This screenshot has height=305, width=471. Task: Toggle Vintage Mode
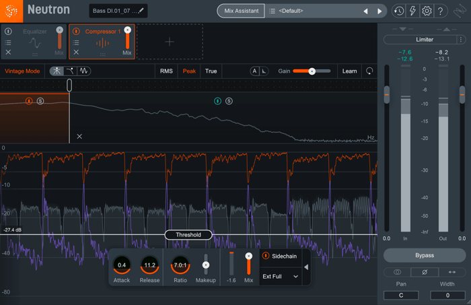point(22,71)
